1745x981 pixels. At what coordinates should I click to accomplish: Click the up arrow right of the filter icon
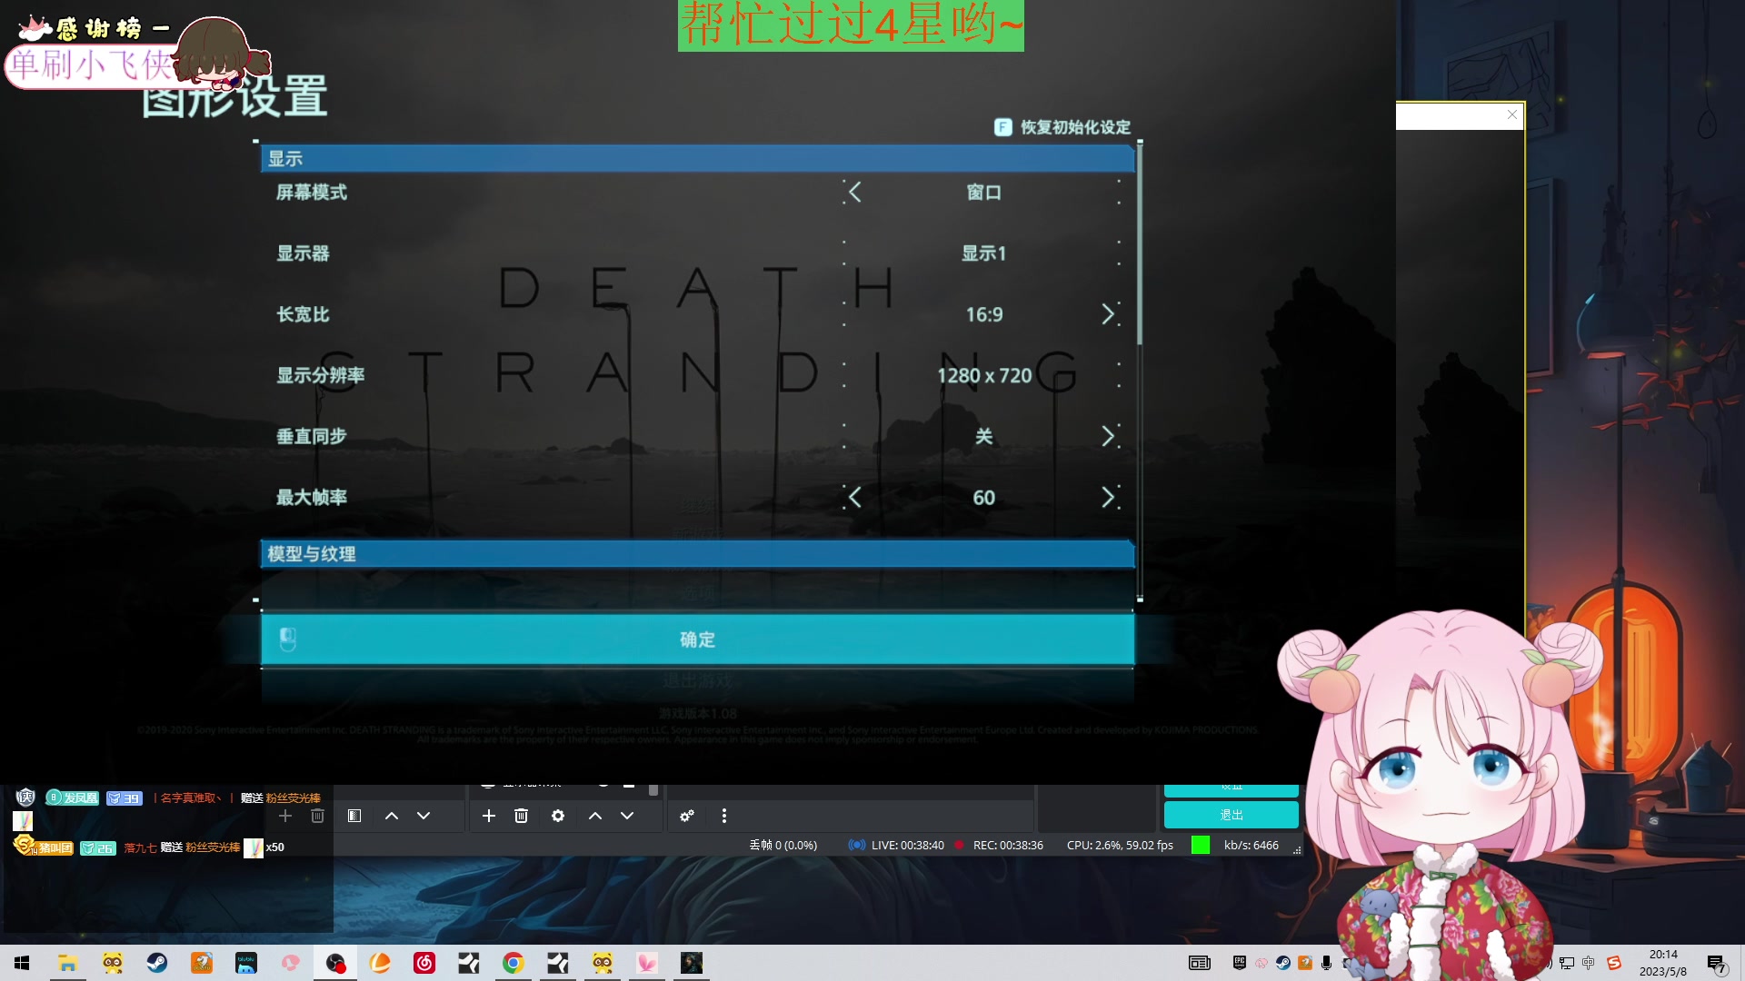point(392,816)
